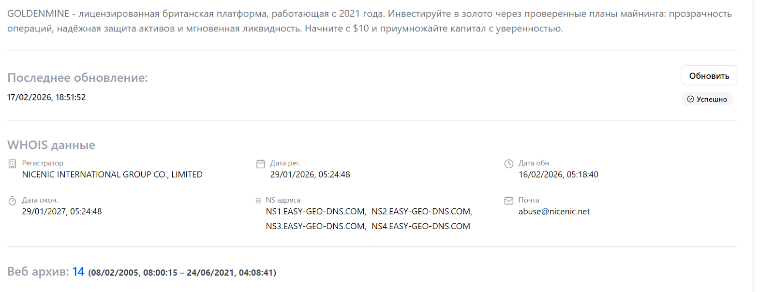
Task: Select the NS3.EASY-GEO-DNS.COM name server
Action: click(x=315, y=226)
